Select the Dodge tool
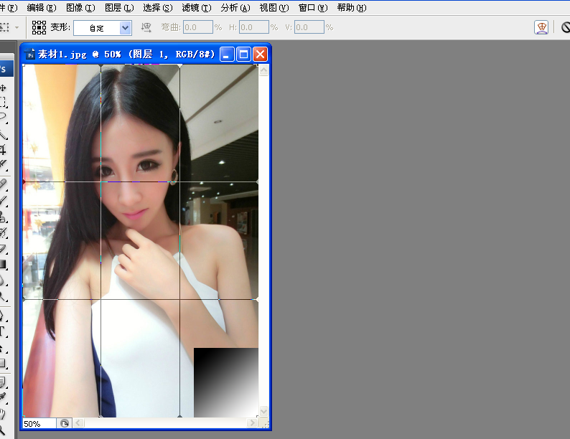 (3, 296)
